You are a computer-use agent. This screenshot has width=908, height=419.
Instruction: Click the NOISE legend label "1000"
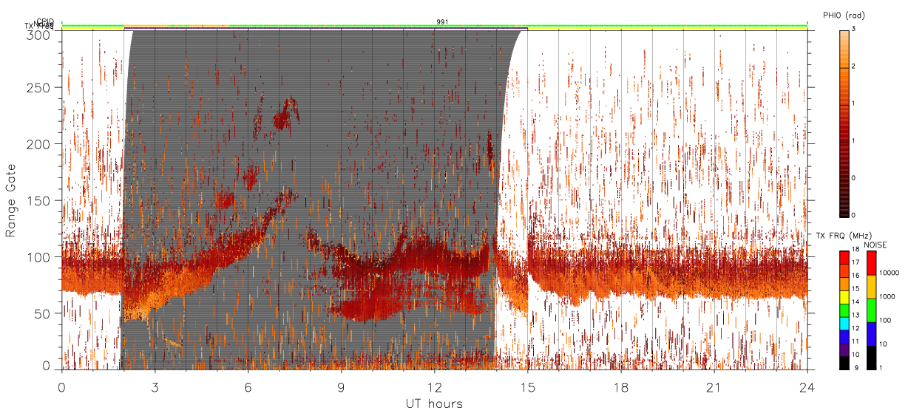pos(887,296)
